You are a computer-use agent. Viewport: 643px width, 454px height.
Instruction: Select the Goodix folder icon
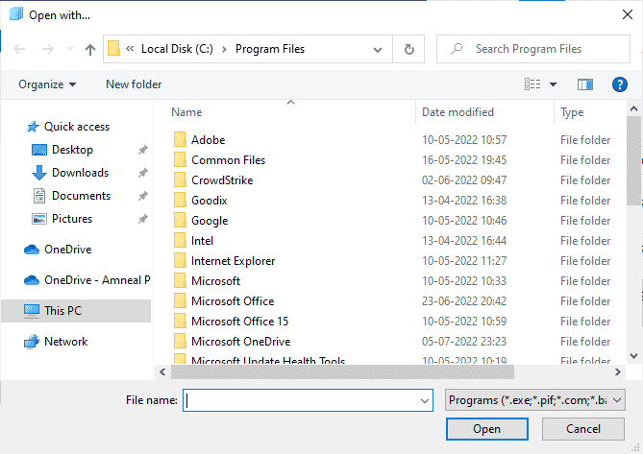(x=180, y=200)
